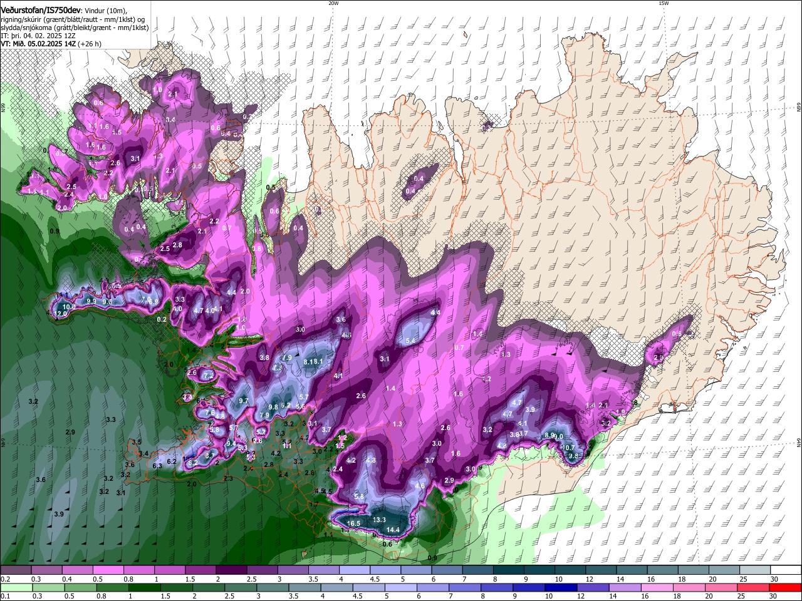Viewport: 802px width, 601px height.
Task: Click the 10.7 precipitation value in the southeast
Action: tap(568, 447)
